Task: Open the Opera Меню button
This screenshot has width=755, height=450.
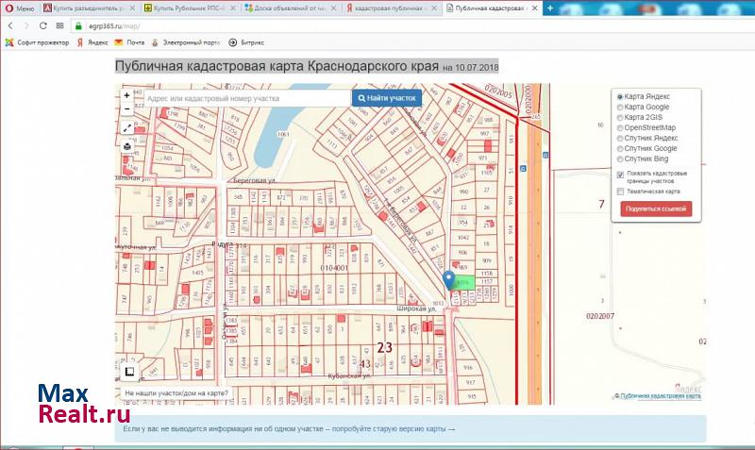Action: [19, 8]
